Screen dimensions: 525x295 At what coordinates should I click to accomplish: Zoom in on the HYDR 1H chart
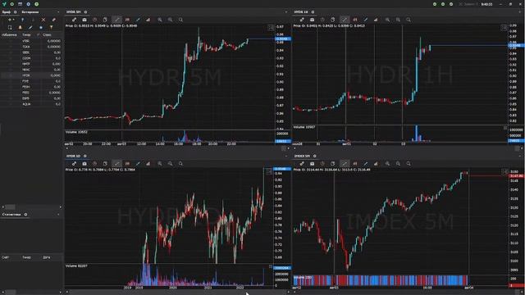pyautogui.click(x=387, y=20)
